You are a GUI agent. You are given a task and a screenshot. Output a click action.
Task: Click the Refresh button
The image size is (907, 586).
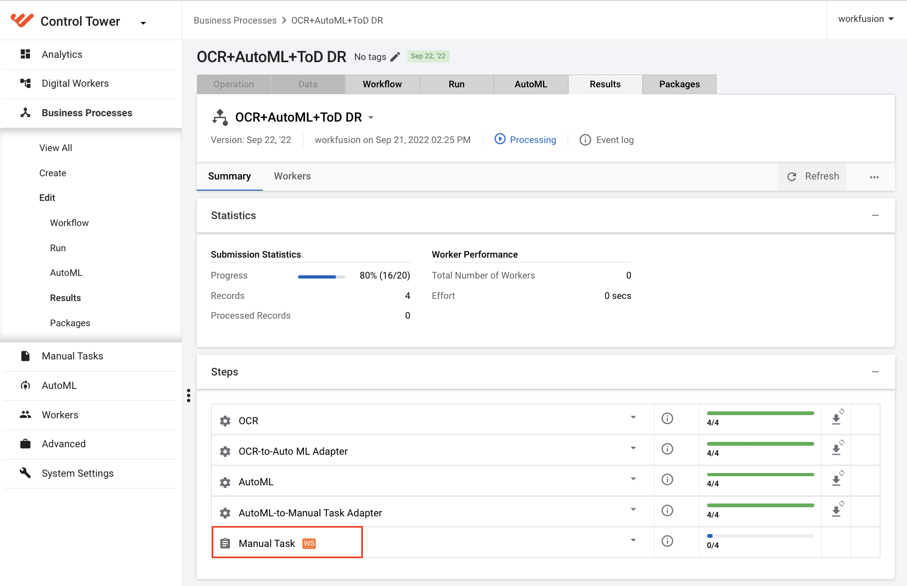tap(812, 177)
